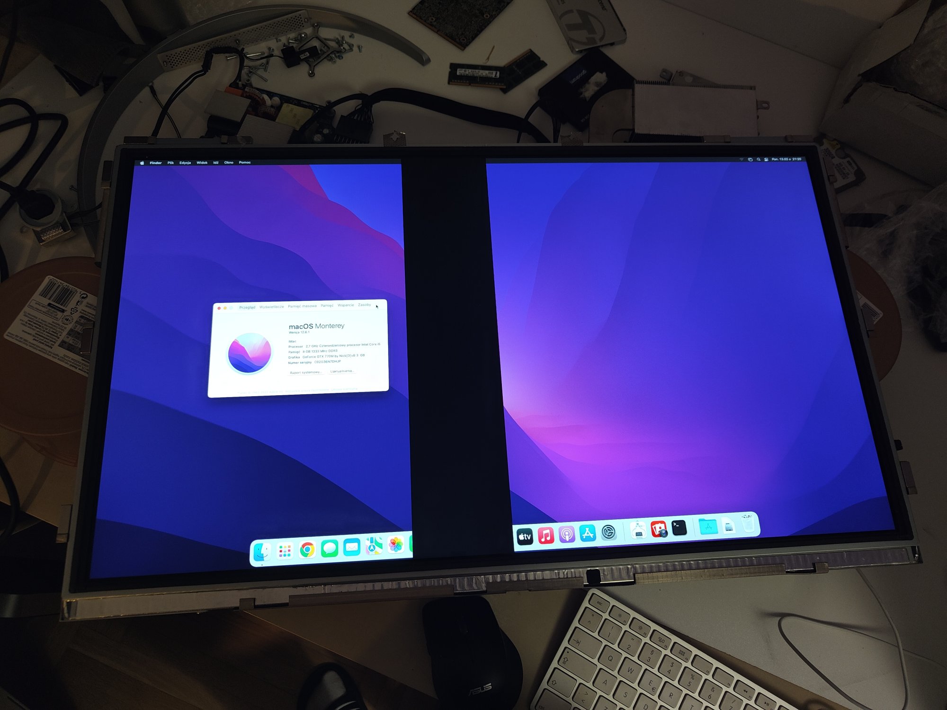Open the Music app

click(x=546, y=536)
